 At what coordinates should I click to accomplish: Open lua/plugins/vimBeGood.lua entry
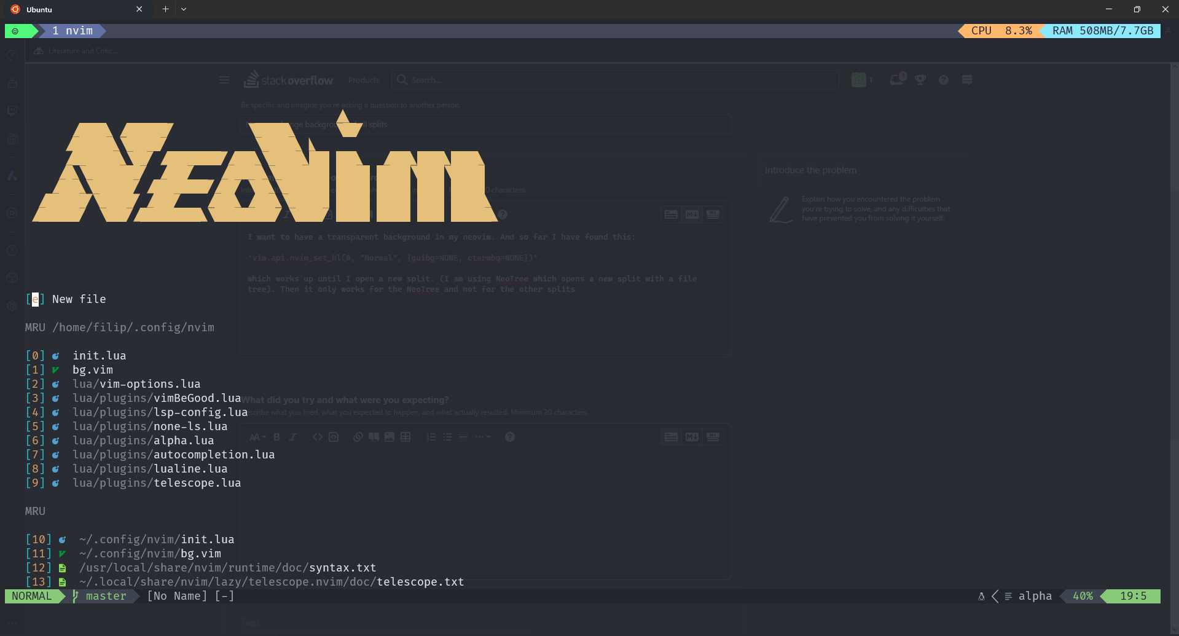133,398
